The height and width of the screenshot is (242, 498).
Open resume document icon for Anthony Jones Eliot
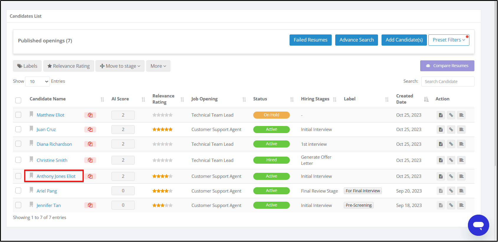[x=441, y=176]
